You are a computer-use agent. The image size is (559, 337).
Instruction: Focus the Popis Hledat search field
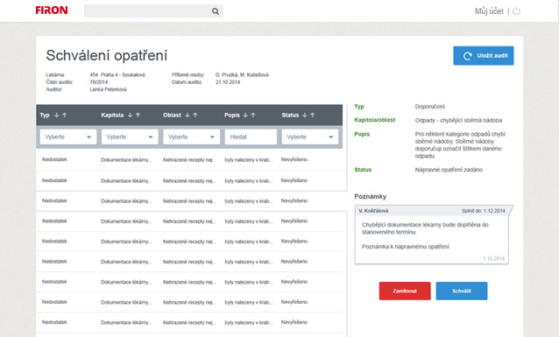click(251, 137)
